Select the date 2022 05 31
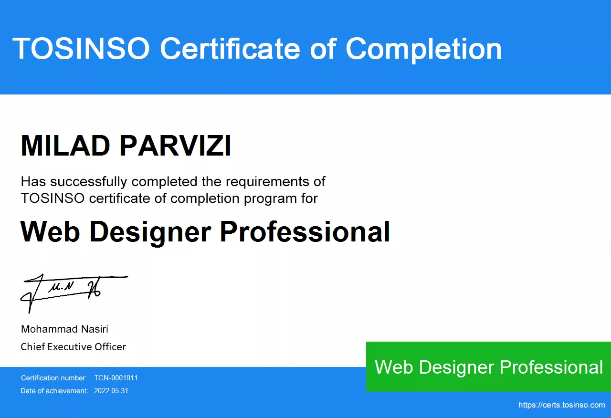 [111, 391]
